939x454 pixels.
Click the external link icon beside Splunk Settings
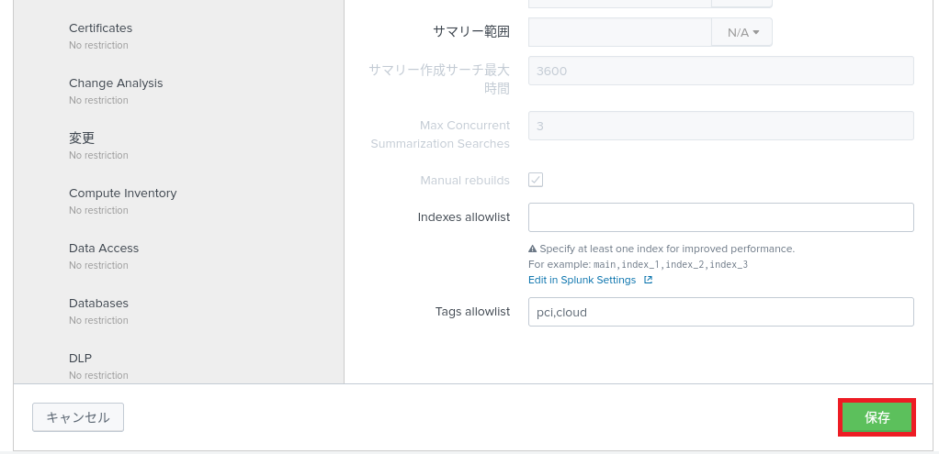pyautogui.click(x=648, y=280)
